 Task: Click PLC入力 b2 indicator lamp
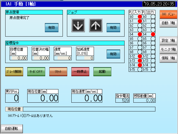pyautogui.click(x=140, y=25)
